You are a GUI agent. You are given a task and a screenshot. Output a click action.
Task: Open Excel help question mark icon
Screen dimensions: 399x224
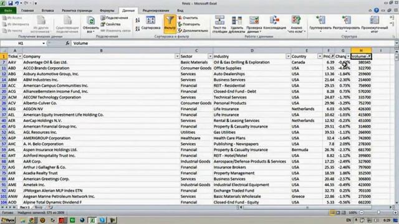377,11
